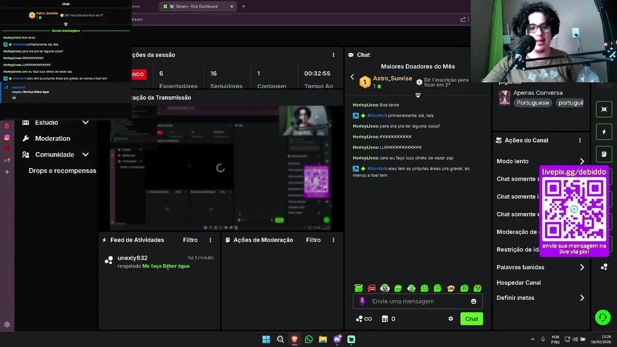Click the 00:32:55 stream timer

pyautogui.click(x=317, y=74)
